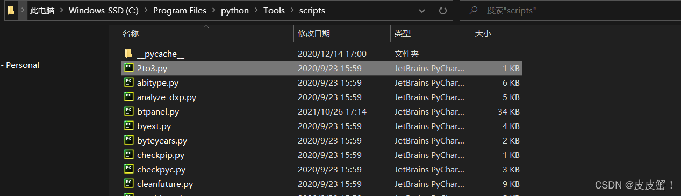The height and width of the screenshot is (196, 681).
Task: Select the __pycache__ folder name
Action: click(x=161, y=54)
